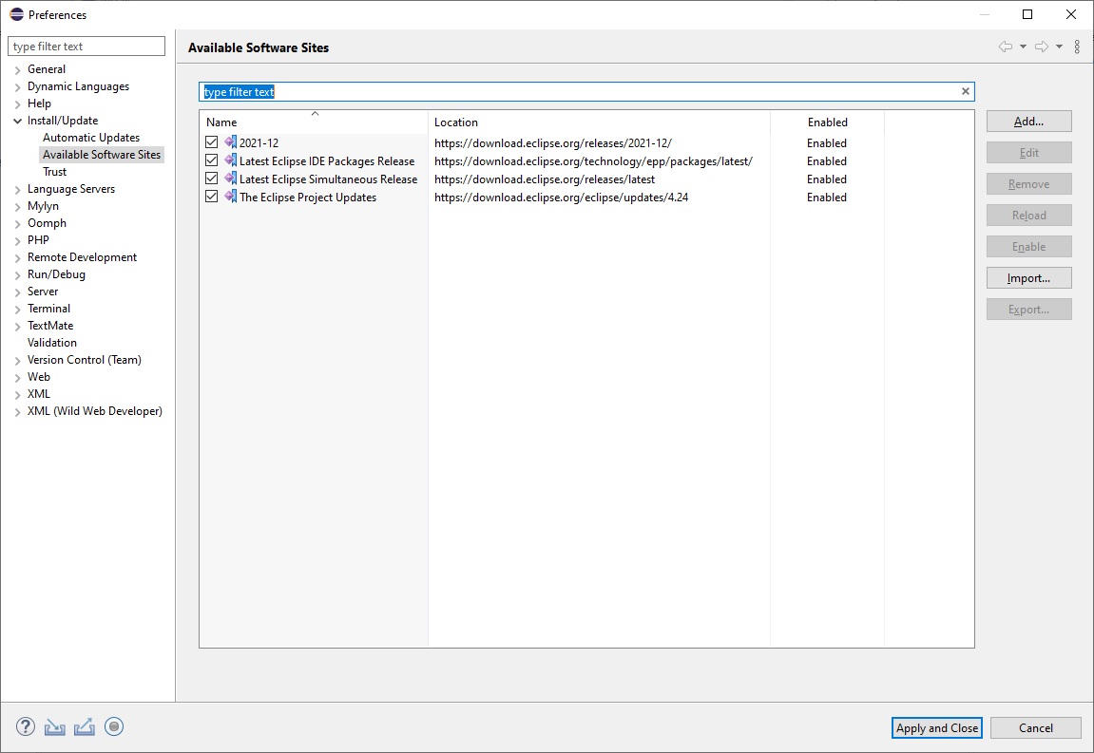Expand the TextMate node

(x=17, y=327)
